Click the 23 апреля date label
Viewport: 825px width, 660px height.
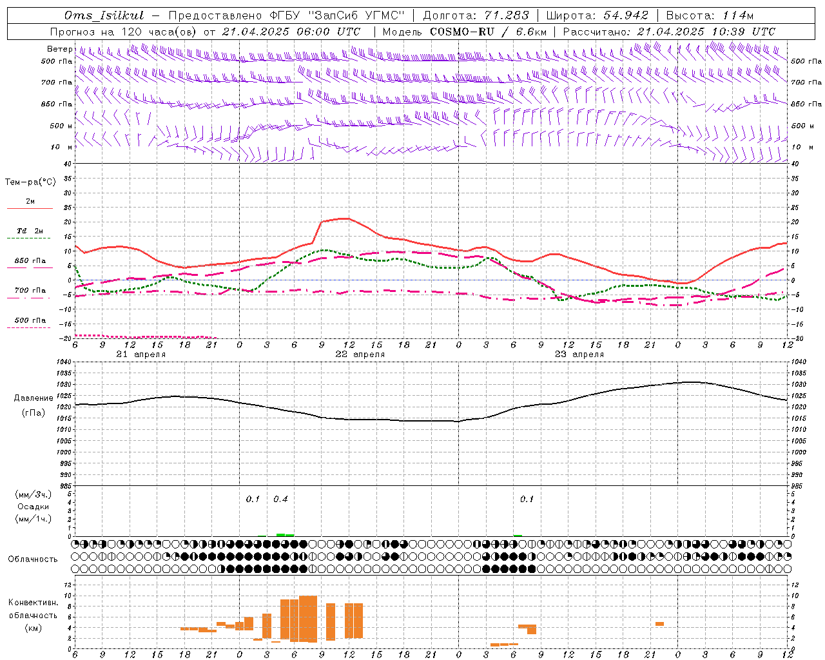click(x=579, y=354)
